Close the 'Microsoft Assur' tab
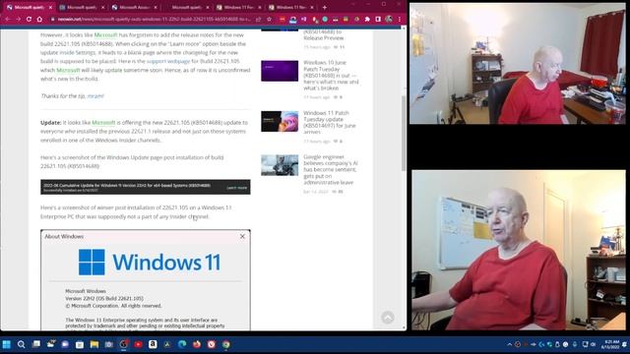630x354 pixels. click(x=156, y=7)
